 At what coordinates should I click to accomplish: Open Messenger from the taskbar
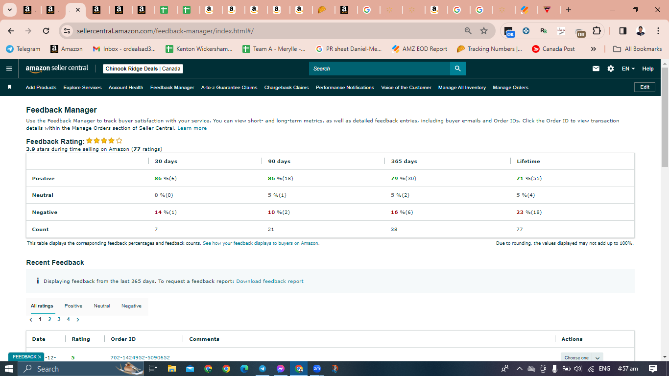click(281, 369)
